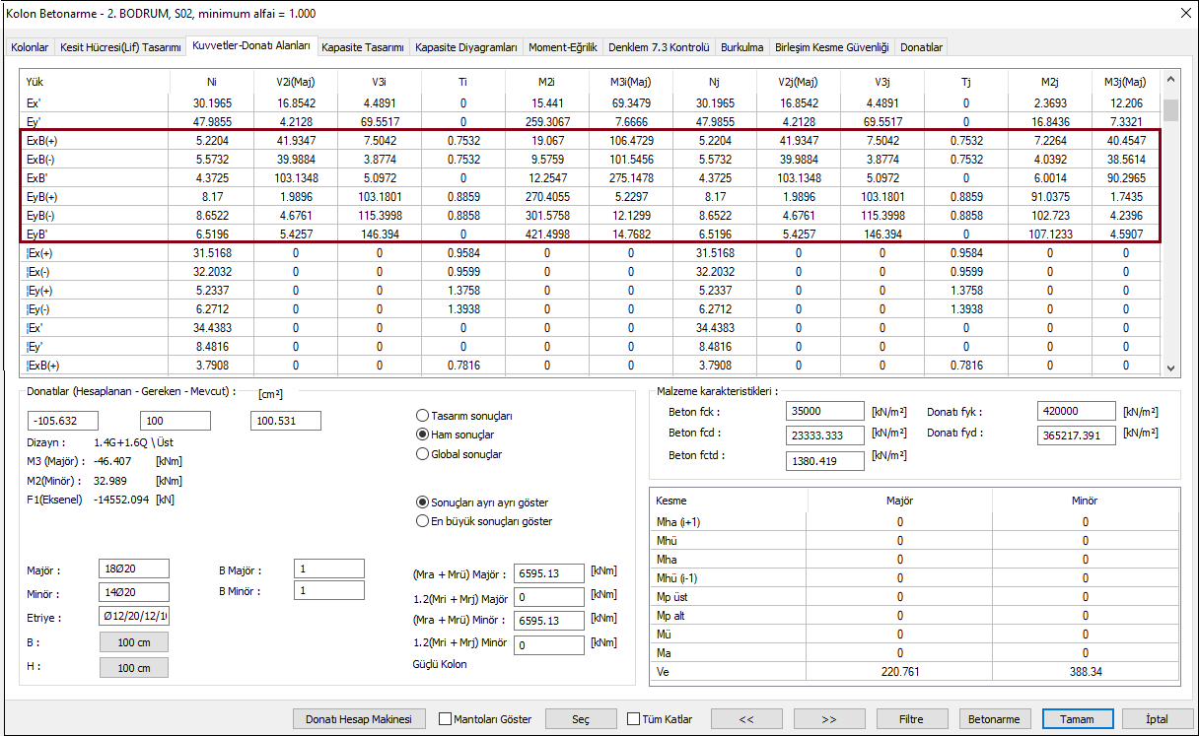Close the Kolon Betonarme dialog window
Screen dimensions: 1199x736
point(1184,13)
